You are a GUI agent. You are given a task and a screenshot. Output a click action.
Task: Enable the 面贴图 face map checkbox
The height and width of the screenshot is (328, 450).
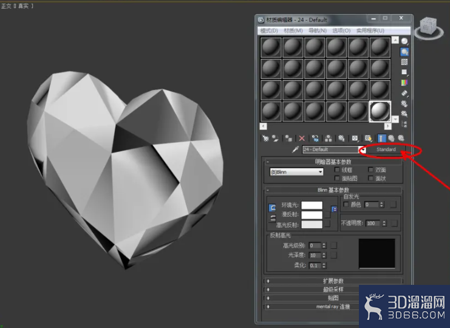pyautogui.click(x=337, y=178)
